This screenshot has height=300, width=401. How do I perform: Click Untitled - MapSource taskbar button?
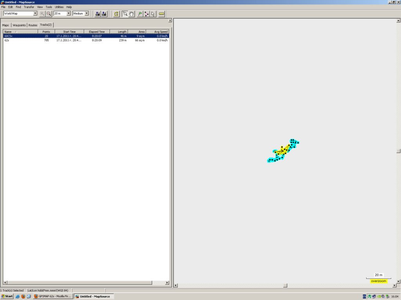pyautogui.click(x=94, y=296)
